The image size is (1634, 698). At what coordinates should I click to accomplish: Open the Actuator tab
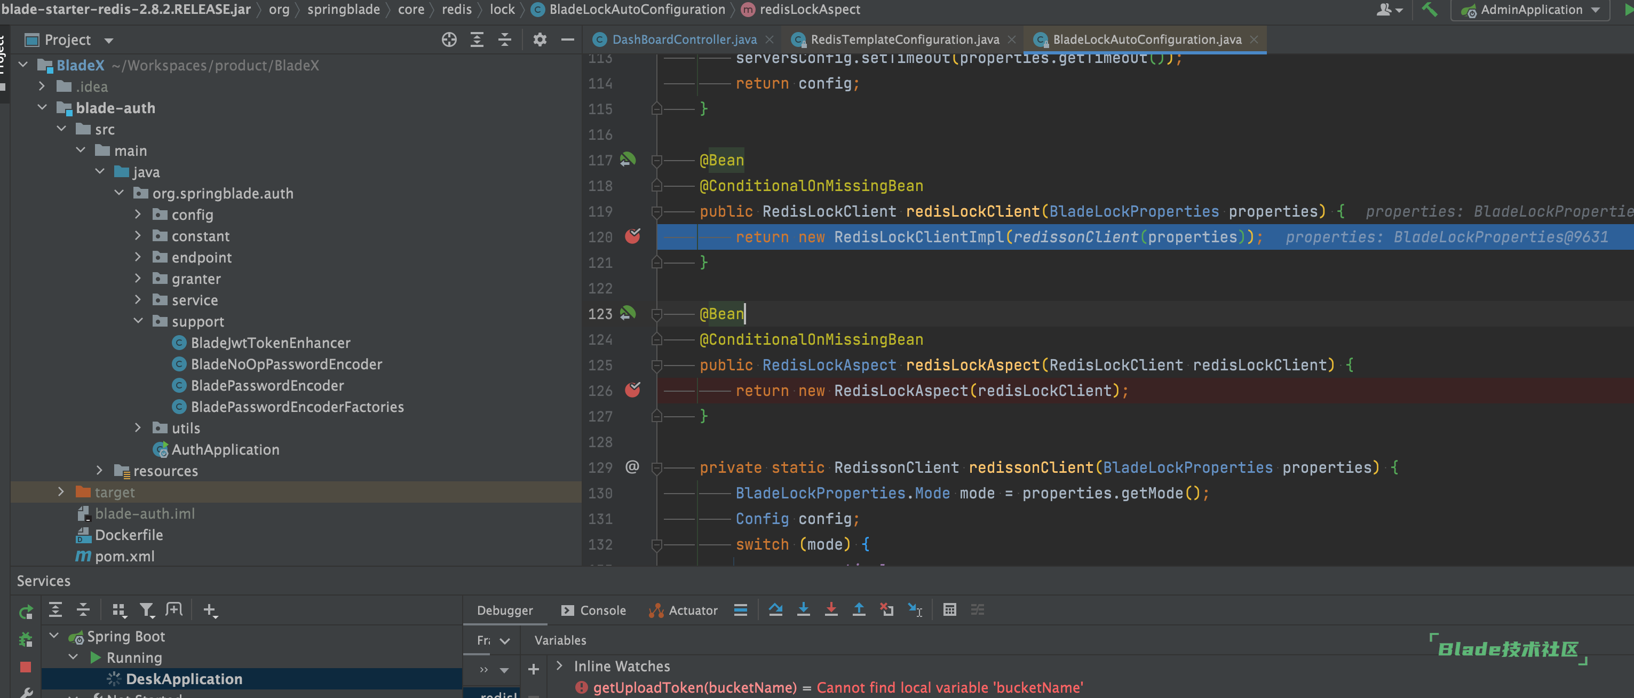pyautogui.click(x=683, y=610)
